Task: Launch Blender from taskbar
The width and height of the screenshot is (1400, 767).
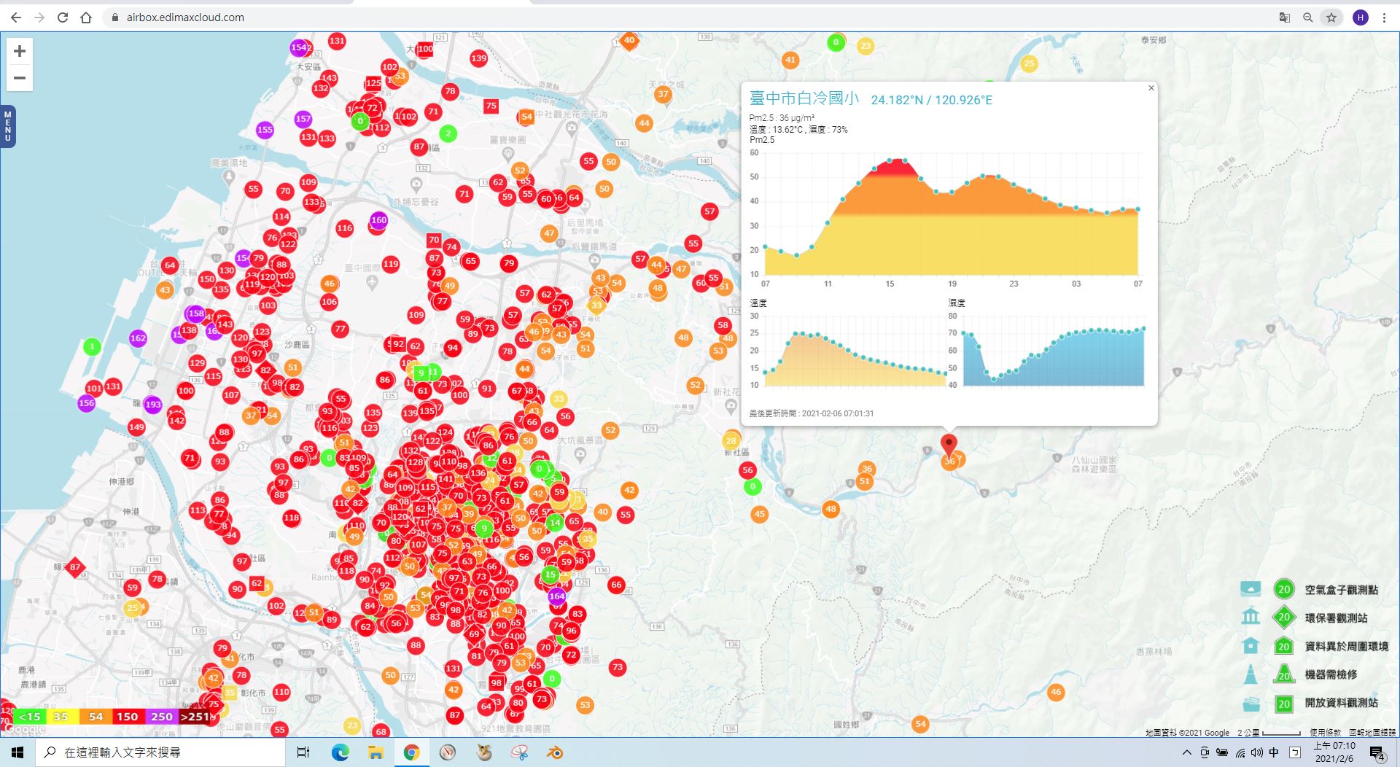Action: 555,752
